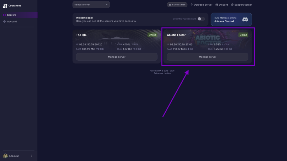Image resolution: width=287 pixels, height=161 pixels.
Task: Click Abiotic Factor RAM value 618.07 MiB
Action: (x=179, y=49)
